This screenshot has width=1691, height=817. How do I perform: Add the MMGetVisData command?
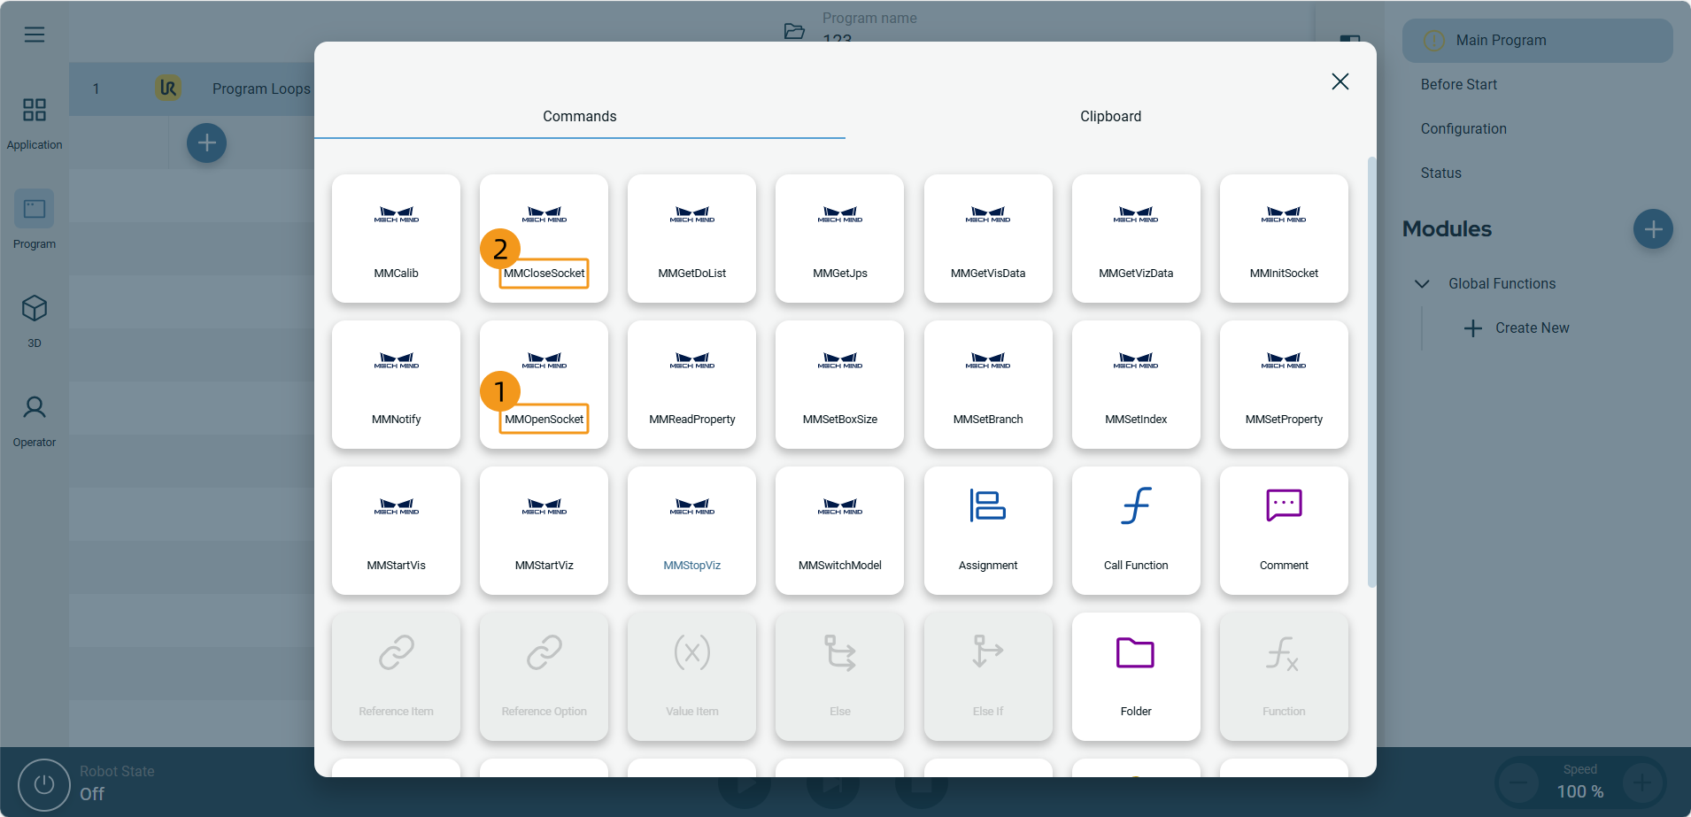pyautogui.click(x=988, y=239)
